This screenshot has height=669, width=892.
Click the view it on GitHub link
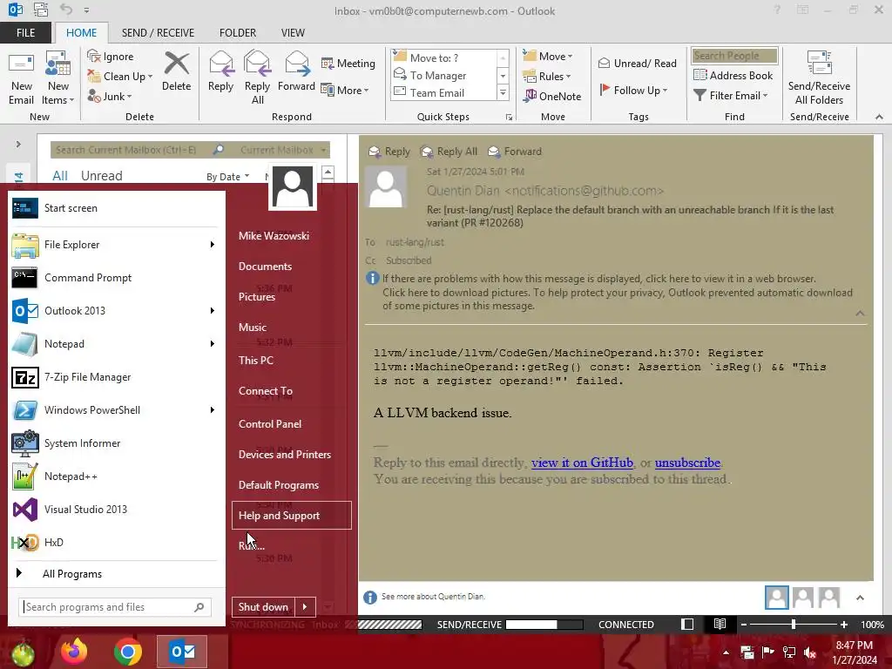coord(582,463)
